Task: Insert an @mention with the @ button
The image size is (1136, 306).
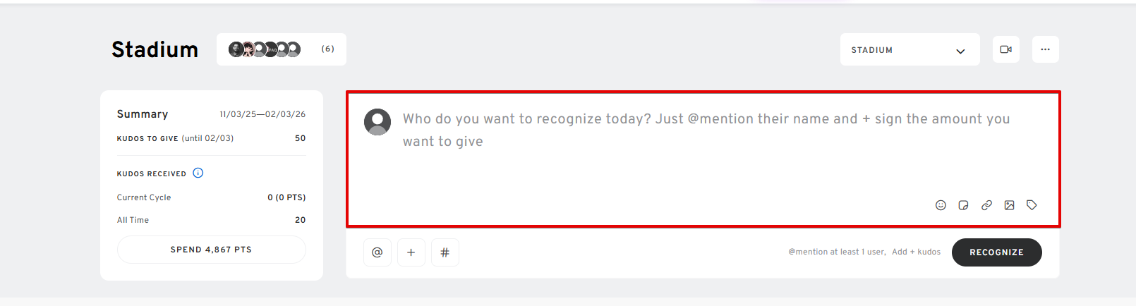Action: coord(377,252)
